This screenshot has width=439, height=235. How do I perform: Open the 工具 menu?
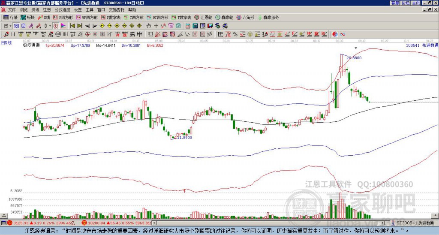[x=89, y=10]
